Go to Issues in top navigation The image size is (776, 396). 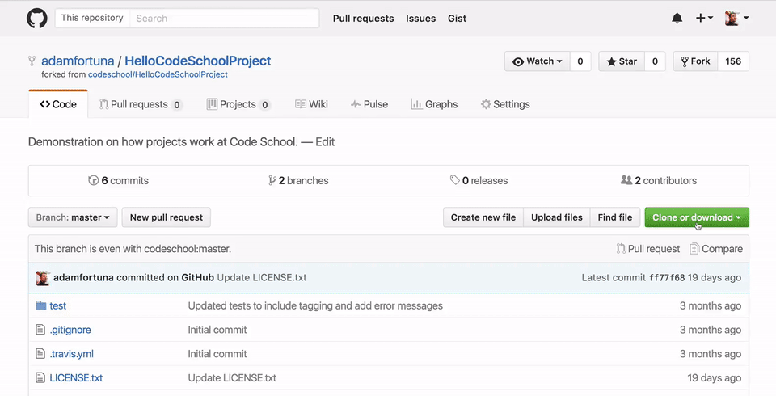pos(420,19)
